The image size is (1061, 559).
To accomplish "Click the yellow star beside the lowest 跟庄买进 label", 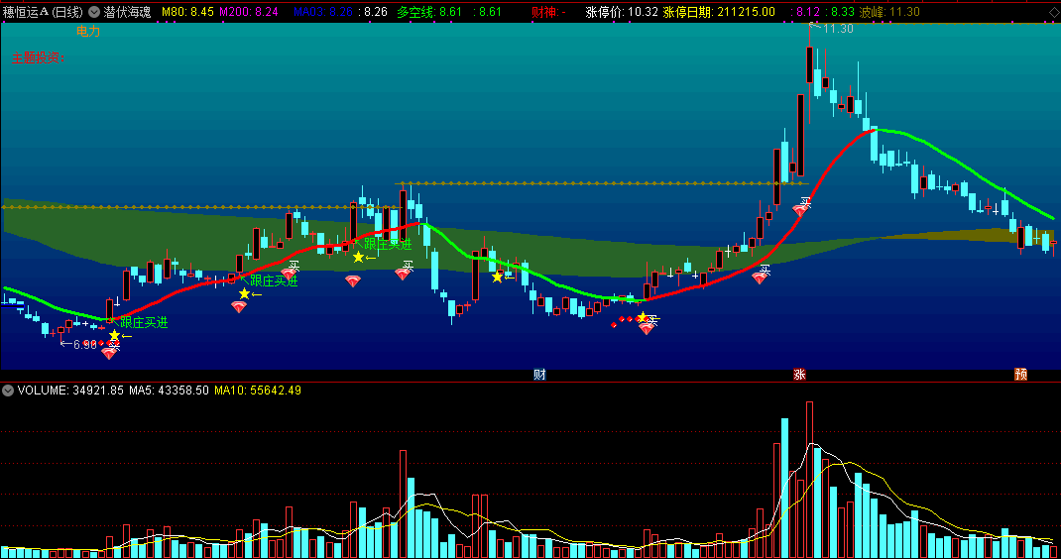I will [x=114, y=336].
